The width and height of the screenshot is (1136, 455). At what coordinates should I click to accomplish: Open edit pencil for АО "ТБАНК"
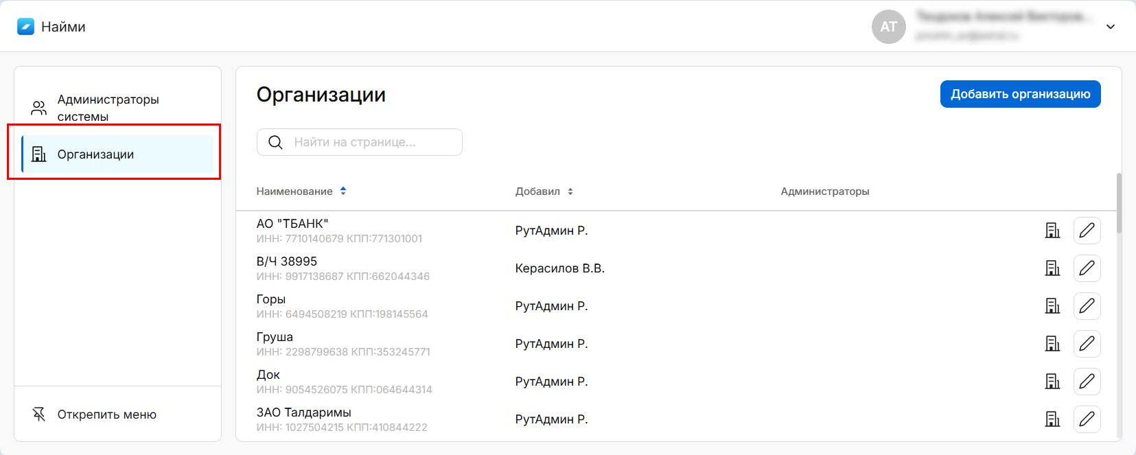coord(1087,231)
